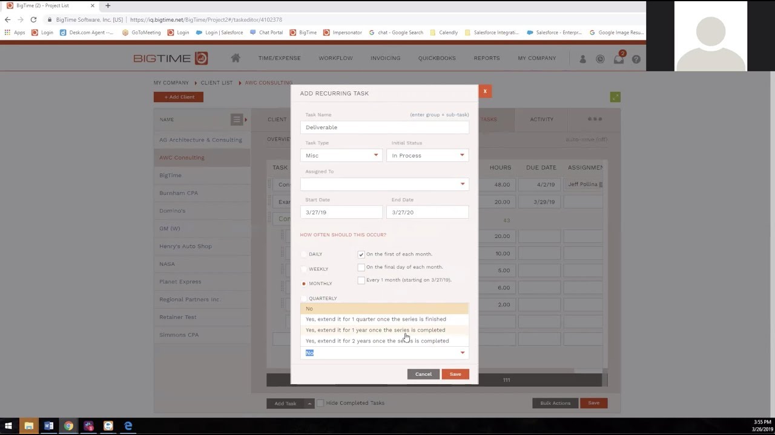This screenshot has height=435, width=775.
Task: Choose No in the extend list
Action: click(x=384, y=309)
